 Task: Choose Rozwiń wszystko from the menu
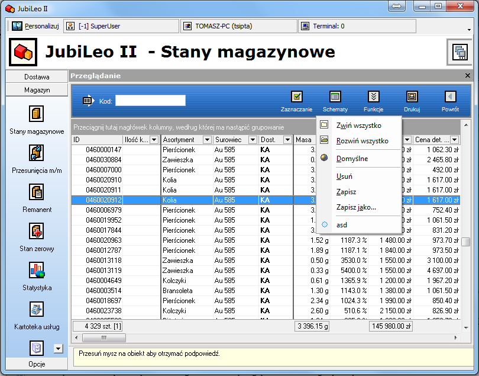[x=358, y=141]
